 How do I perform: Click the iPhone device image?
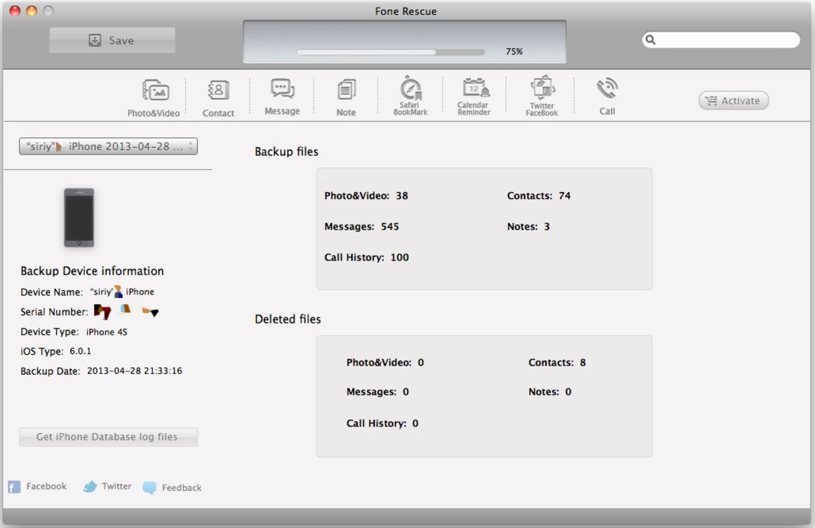coord(79,218)
